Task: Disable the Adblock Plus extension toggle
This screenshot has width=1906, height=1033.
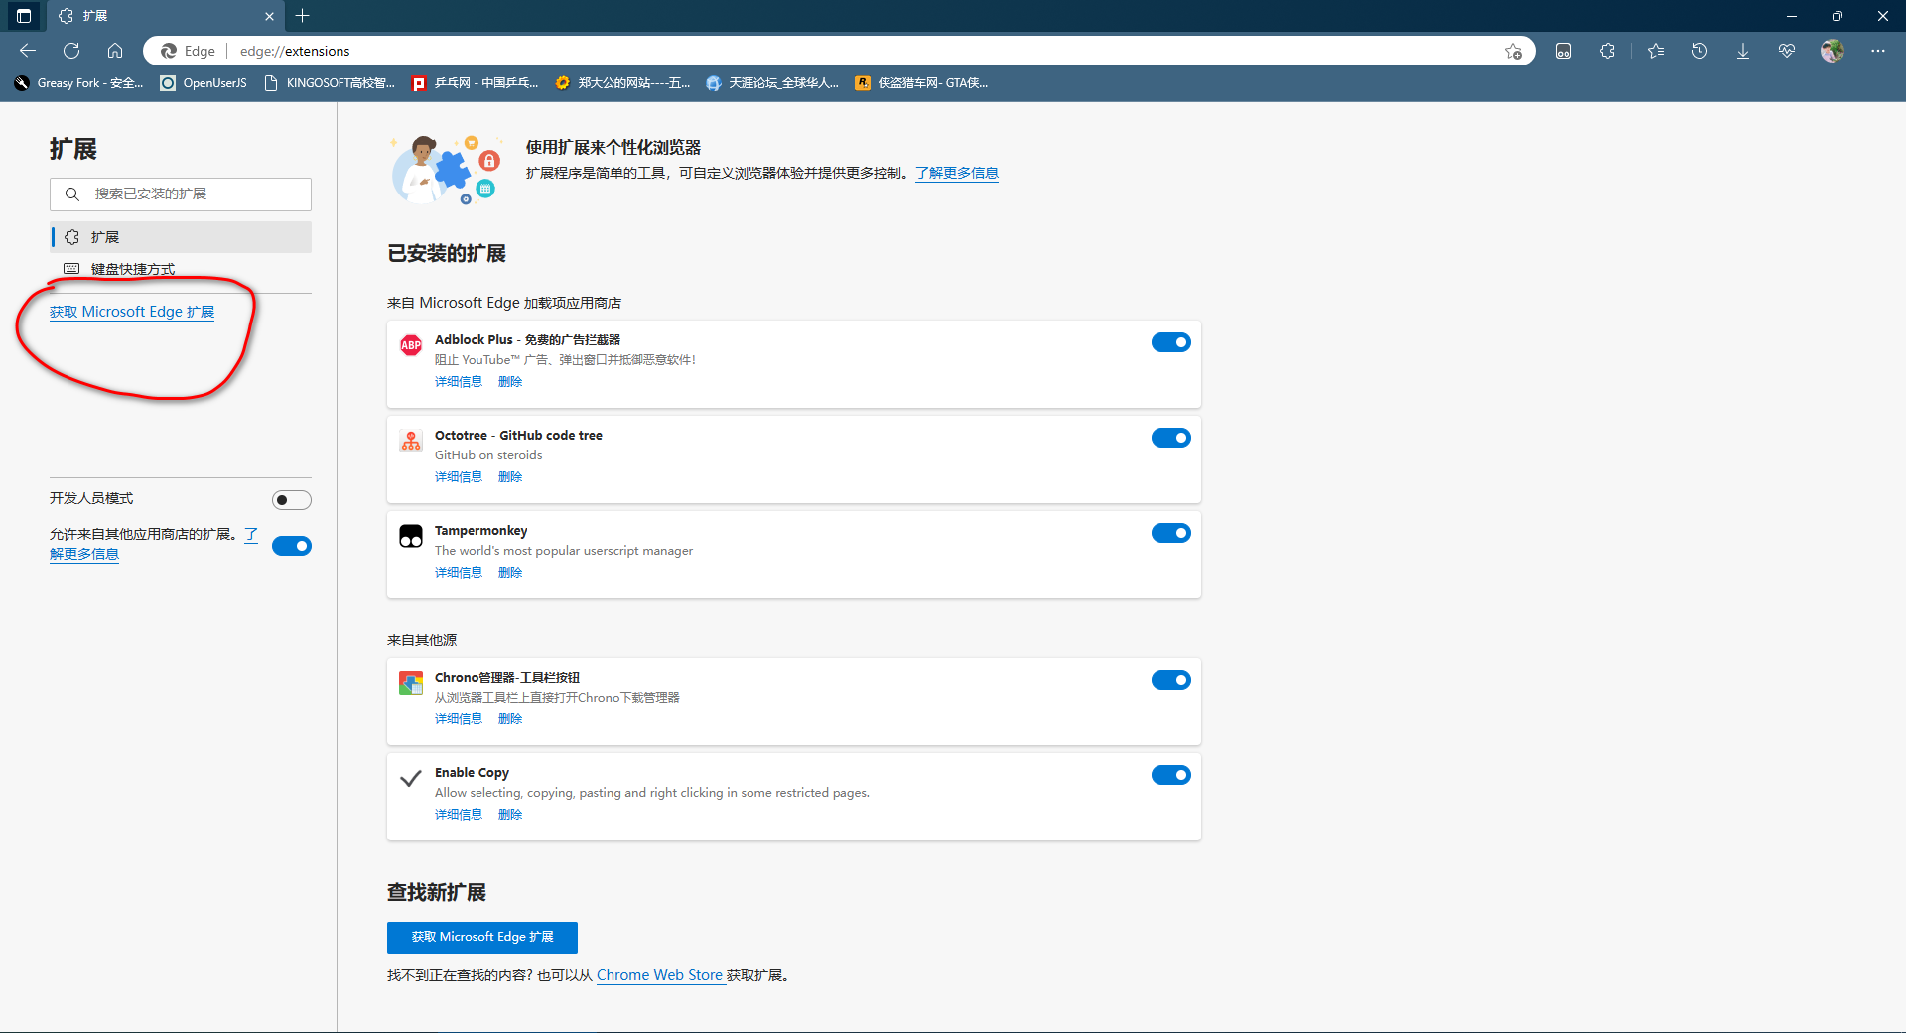Action: [x=1171, y=342]
